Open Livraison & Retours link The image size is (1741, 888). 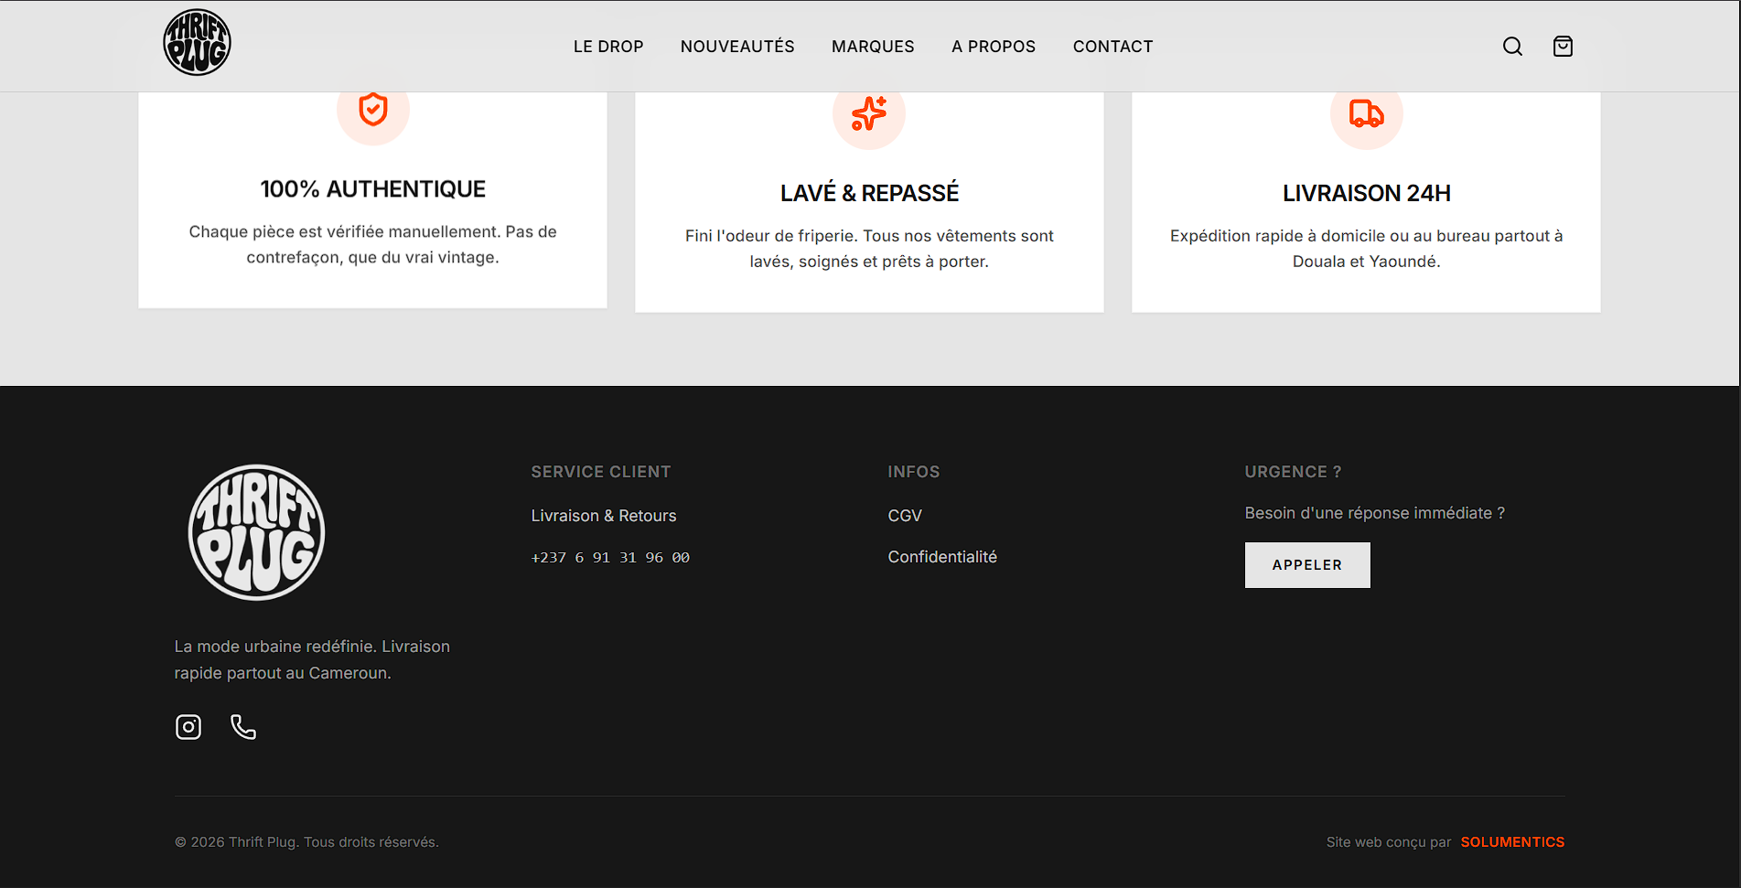click(x=604, y=516)
